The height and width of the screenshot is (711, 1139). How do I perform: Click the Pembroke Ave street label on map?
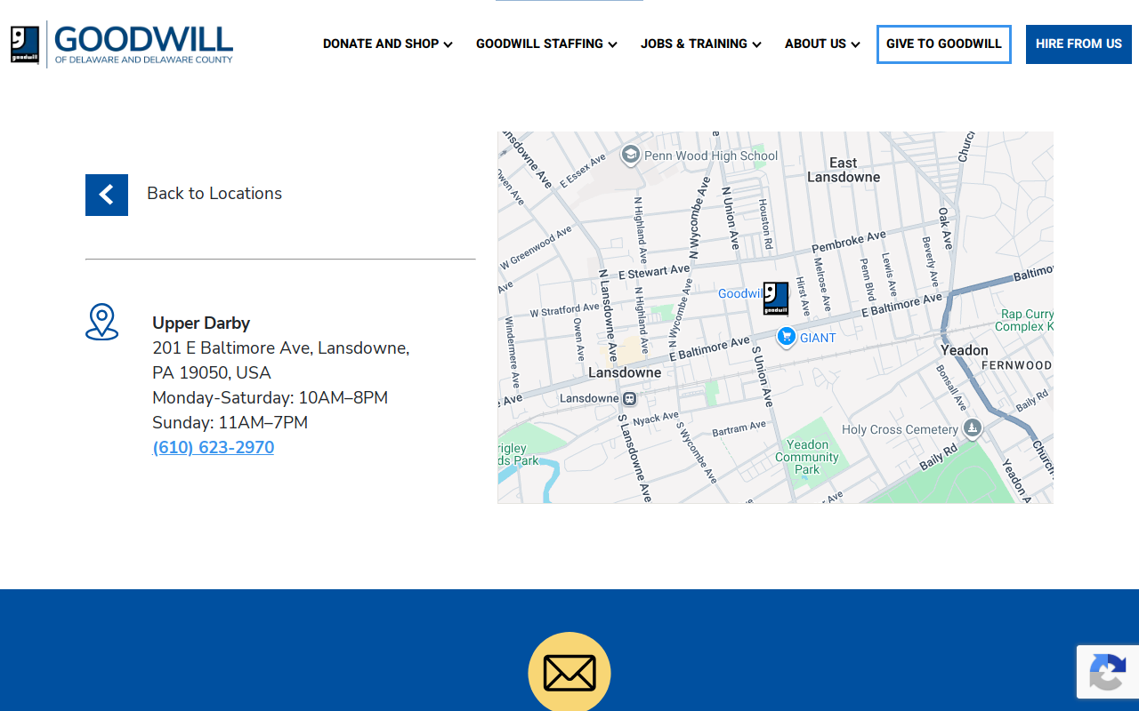coord(849,242)
